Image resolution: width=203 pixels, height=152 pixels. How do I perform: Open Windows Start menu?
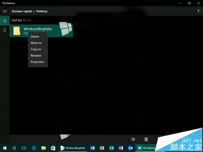[x=5, y=148]
